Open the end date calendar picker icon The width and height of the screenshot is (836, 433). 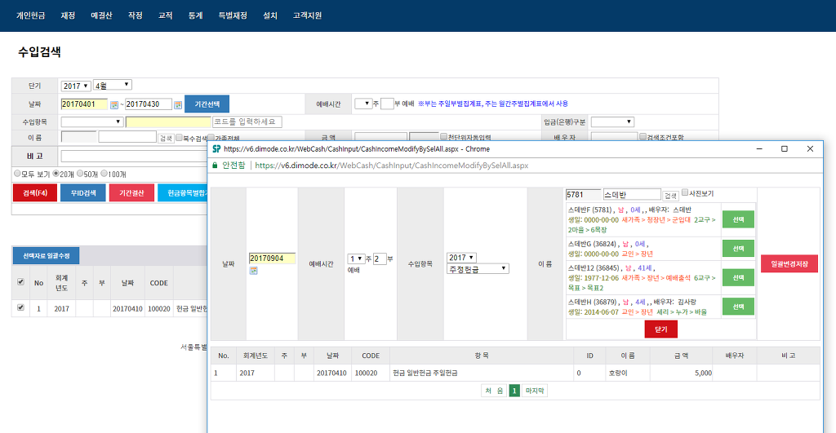pyautogui.click(x=179, y=104)
